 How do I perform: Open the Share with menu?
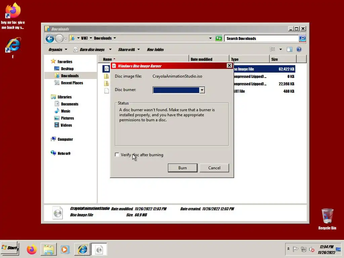(129, 50)
